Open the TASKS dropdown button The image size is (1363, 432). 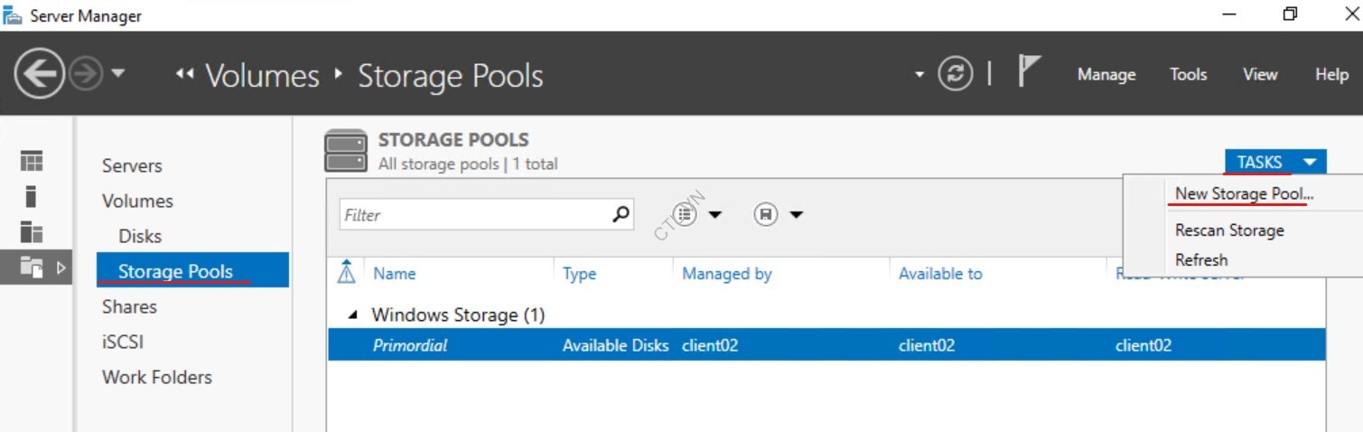click(1275, 162)
